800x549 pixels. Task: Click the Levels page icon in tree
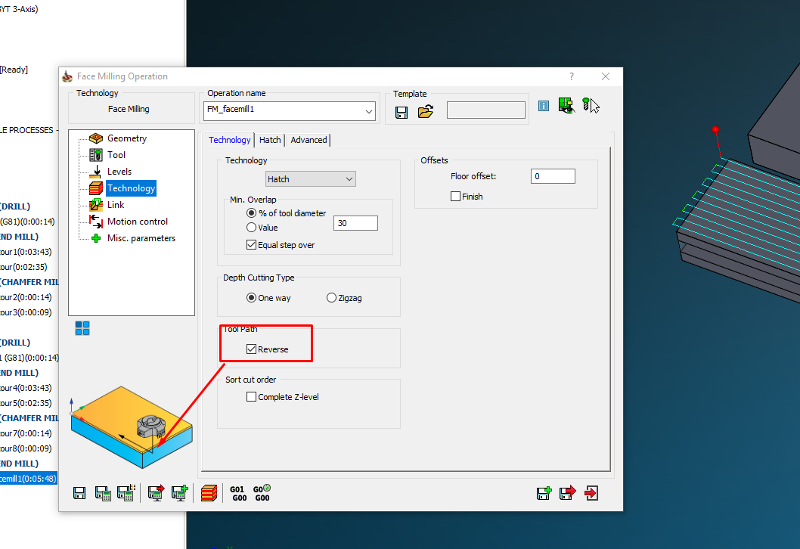pyautogui.click(x=96, y=172)
